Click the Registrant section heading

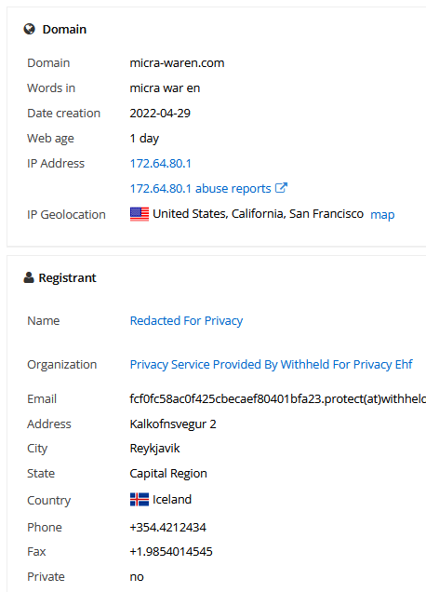(x=67, y=278)
